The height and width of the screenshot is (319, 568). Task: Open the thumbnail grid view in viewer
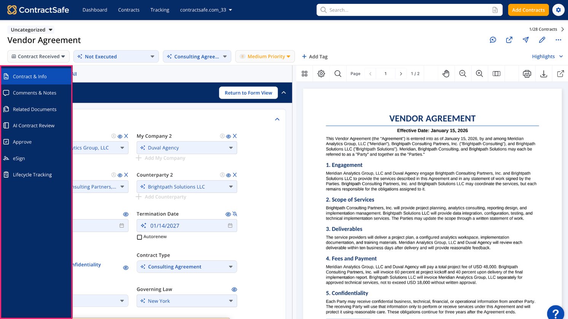[304, 74]
